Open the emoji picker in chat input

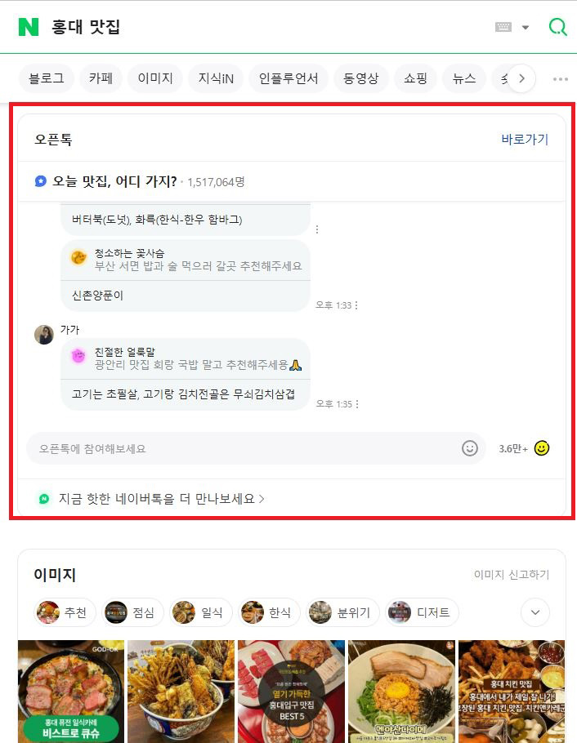pyautogui.click(x=470, y=448)
